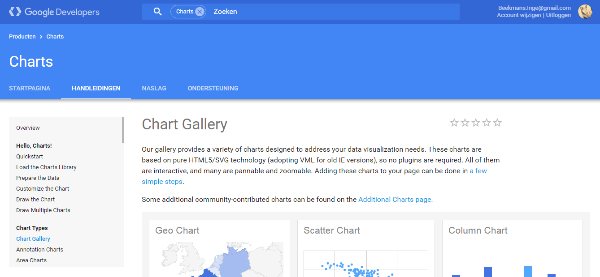Open Annotation Charts in sidebar

pos(39,250)
